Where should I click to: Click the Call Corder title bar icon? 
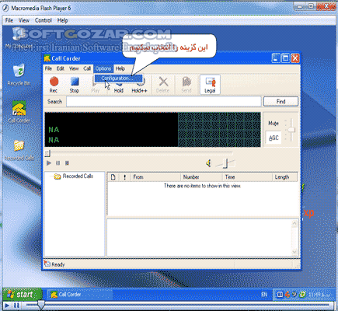(47, 58)
